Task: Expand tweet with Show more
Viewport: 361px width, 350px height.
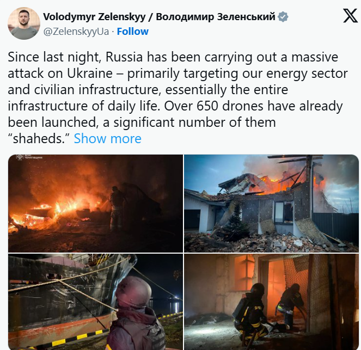Action: 107,138
